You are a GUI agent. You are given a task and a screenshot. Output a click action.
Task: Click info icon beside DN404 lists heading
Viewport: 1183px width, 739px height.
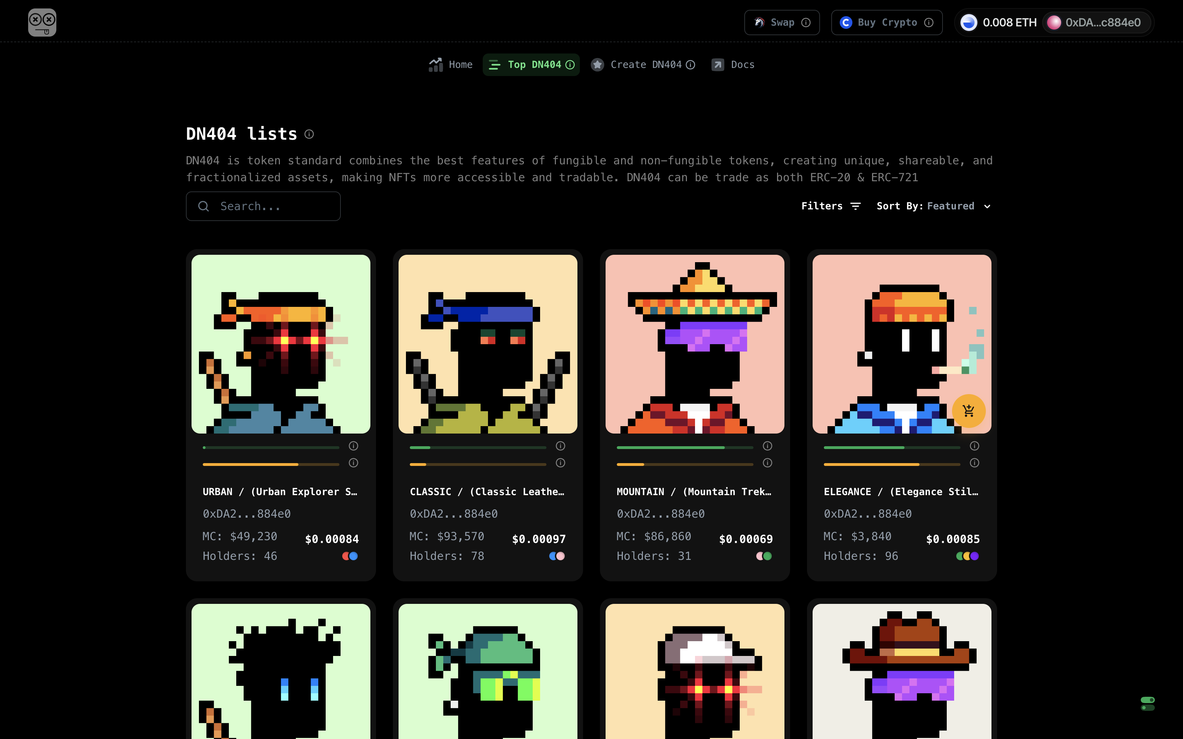309,134
